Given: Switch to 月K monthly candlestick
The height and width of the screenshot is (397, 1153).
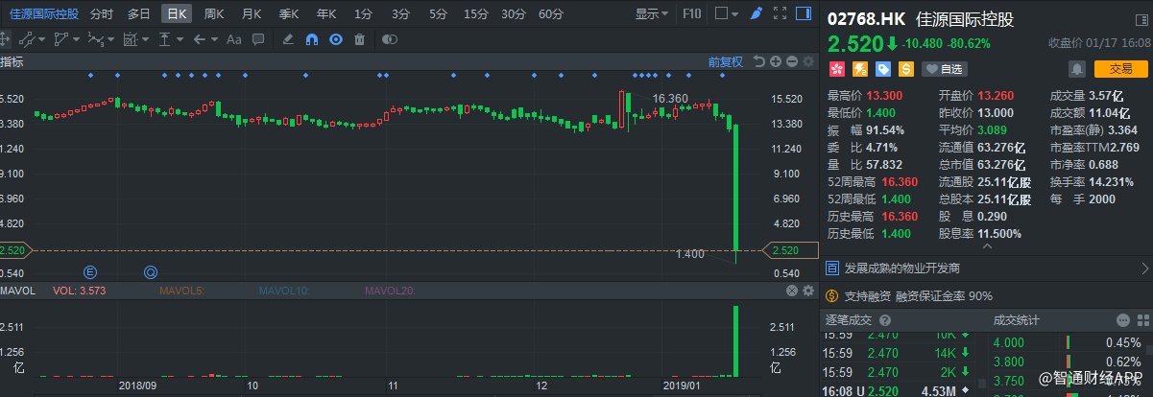Looking at the screenshot, I should [252, 13].
